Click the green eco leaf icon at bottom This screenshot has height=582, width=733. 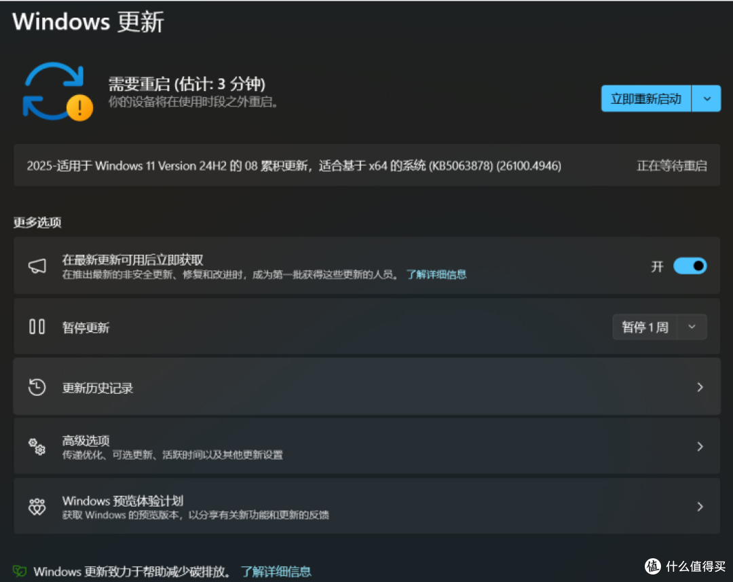coord(19,571)
